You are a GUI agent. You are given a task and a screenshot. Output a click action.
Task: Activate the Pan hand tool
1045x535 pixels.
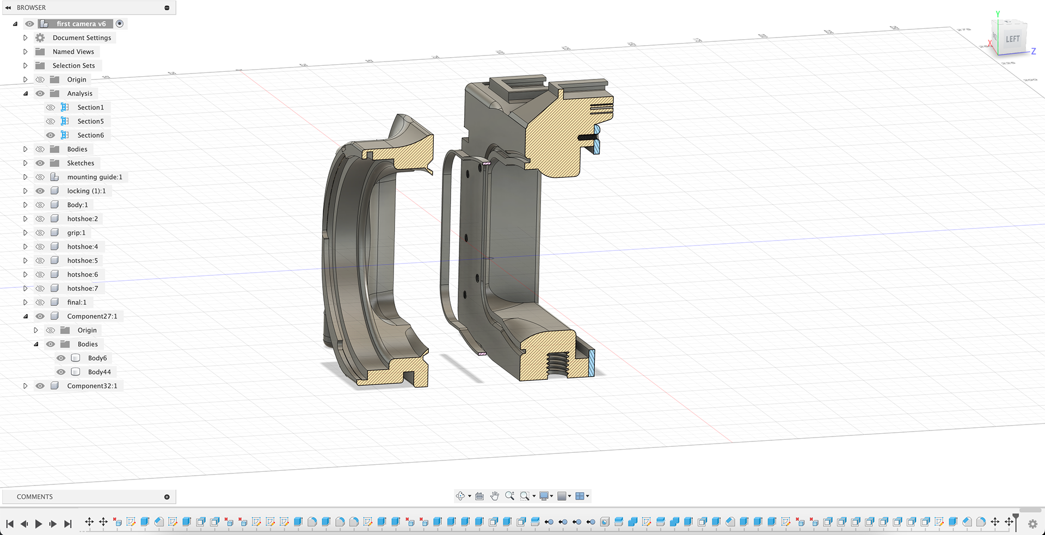click(x=494, y=496)
